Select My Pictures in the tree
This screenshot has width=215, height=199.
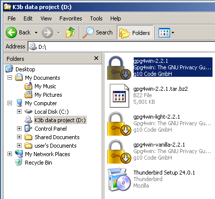click(x=48, y=95)
